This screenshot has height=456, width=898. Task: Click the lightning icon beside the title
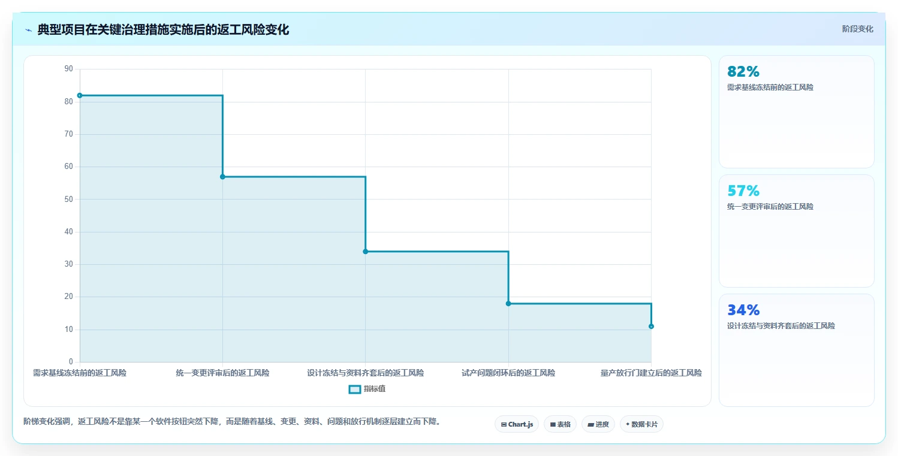click(x=28, y=30)
